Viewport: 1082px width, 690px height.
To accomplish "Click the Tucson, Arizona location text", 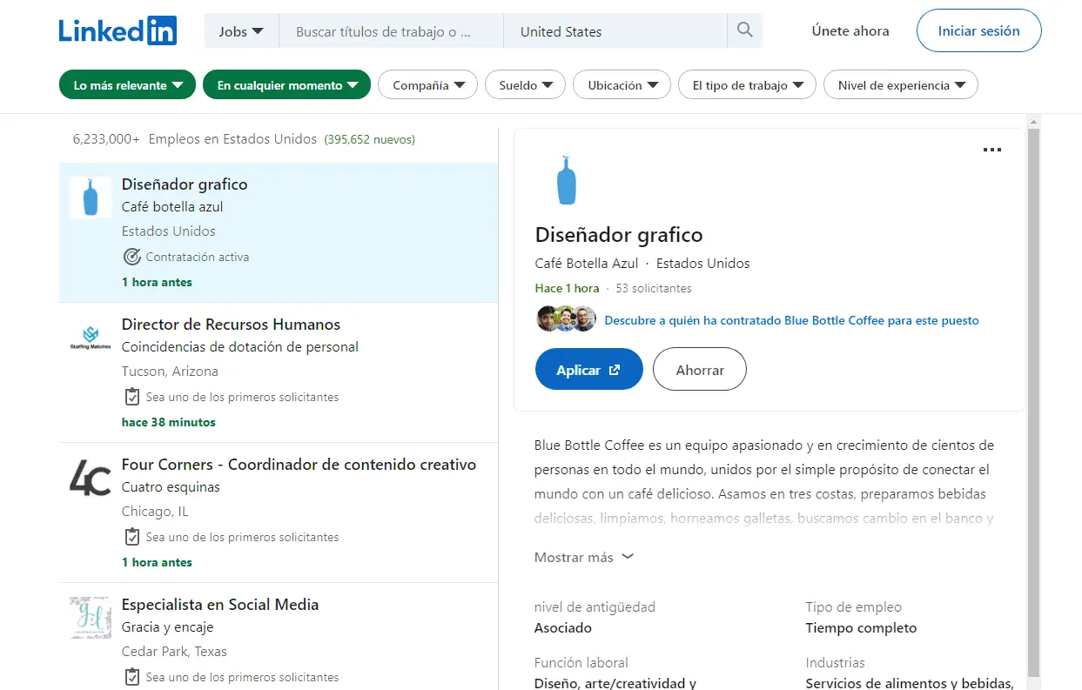I will tap(170, 372).
